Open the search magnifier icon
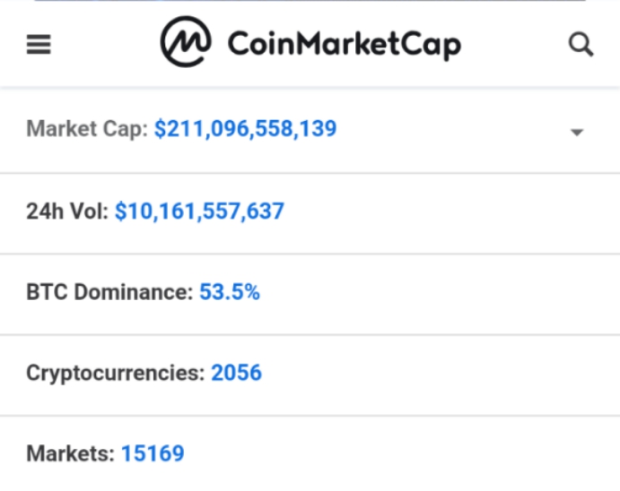The image size is (620, 491). pos(581,45)
